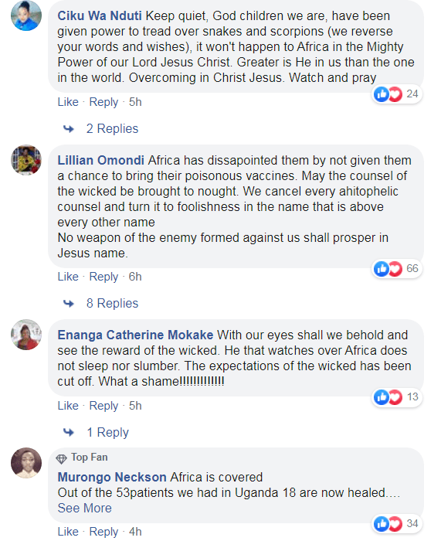
Task: Open Enanga Catherine Mokake's profile name link
Action: pyautogui.click(x=135, y=335)
